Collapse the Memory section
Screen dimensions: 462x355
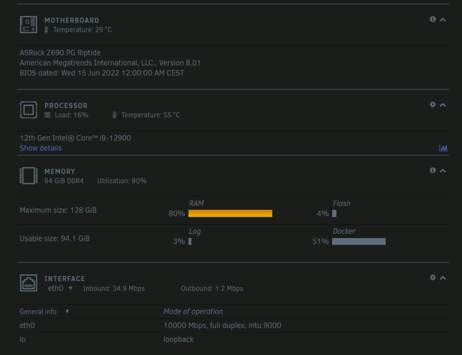443,171
